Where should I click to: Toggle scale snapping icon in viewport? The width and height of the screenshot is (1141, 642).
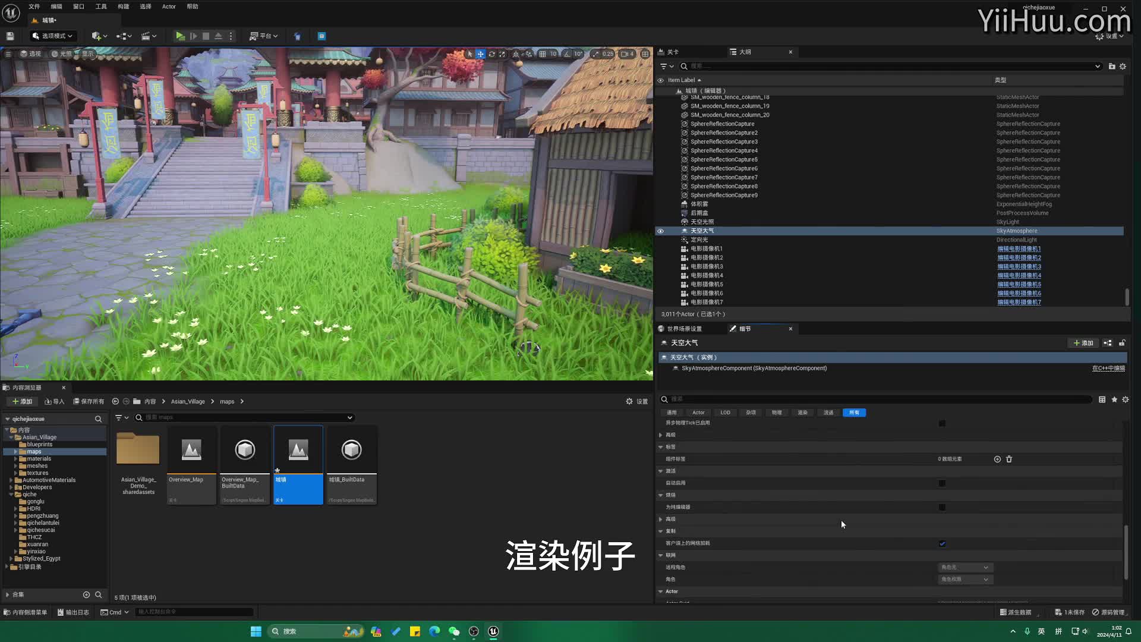[x=596, y=54]
